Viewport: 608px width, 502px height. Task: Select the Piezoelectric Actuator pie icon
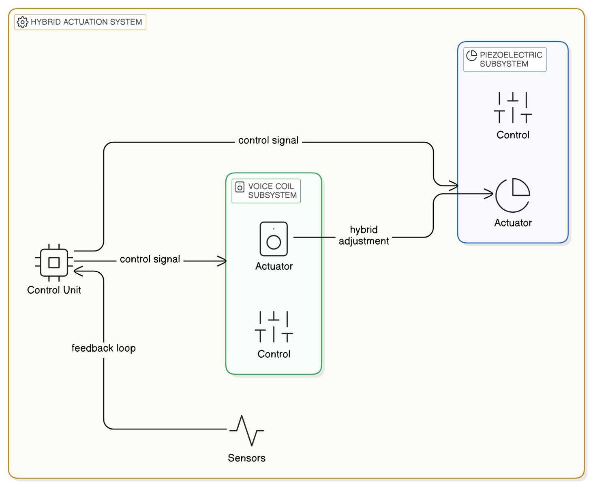tap(513, 195)
